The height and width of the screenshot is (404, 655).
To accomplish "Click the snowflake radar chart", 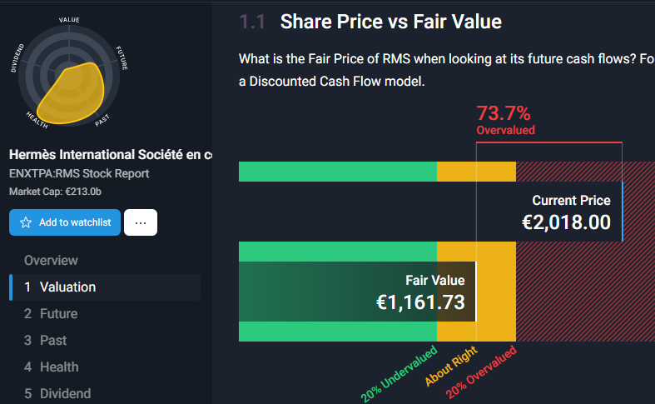I will pos(69,75).
